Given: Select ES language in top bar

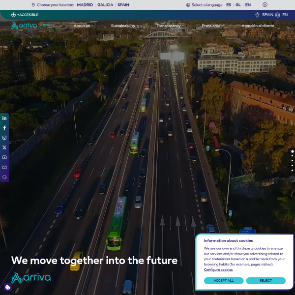Looking at the screenshot, I should pyautogui.click(x=229, y=5).
